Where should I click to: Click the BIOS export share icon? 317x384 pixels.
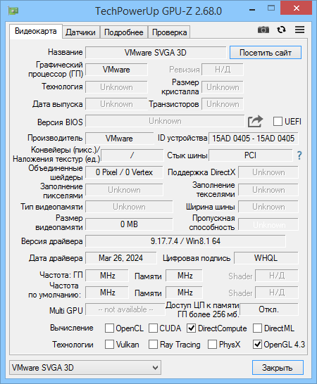[x=255, y=122]
